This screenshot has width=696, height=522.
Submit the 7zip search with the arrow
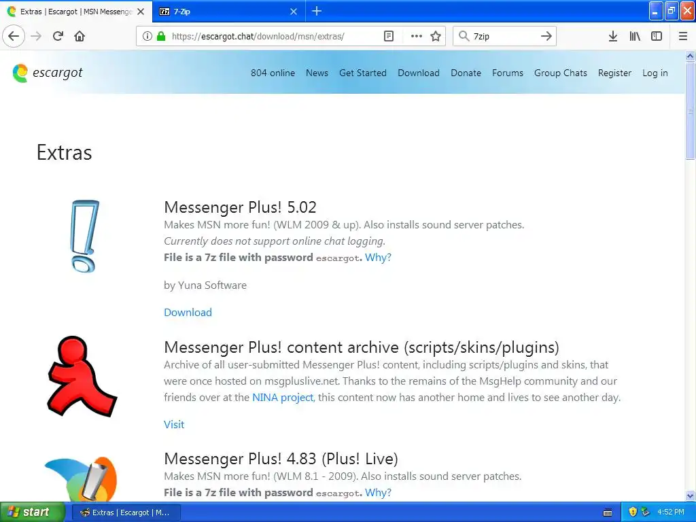coord(546,36)
